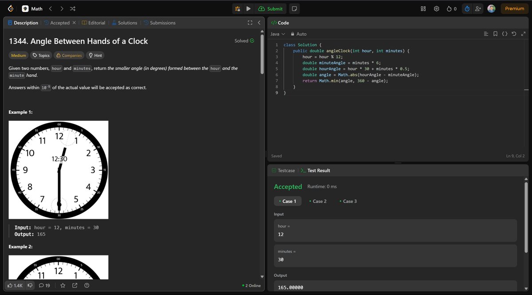This screenshot has width=532, height=295.
Task: Click the Example 1 clock image
Action: (x=59, y=170)
